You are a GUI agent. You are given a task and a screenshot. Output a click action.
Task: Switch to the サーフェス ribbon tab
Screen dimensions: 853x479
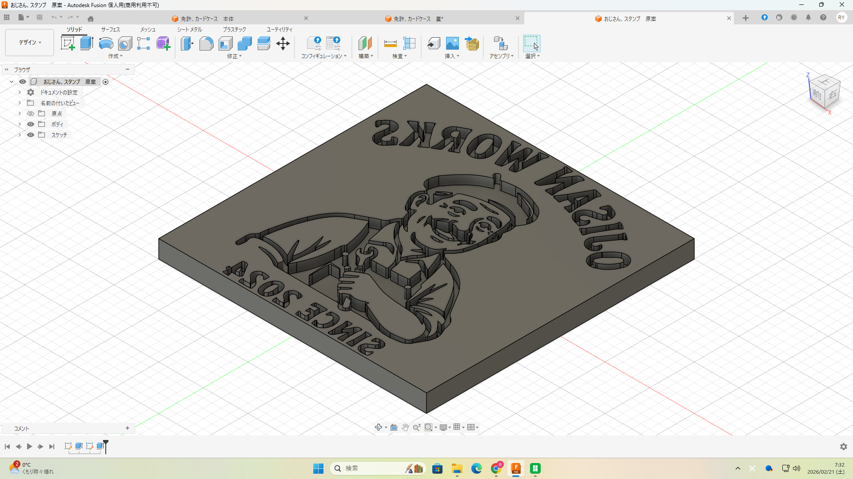[x=110, y=29]
